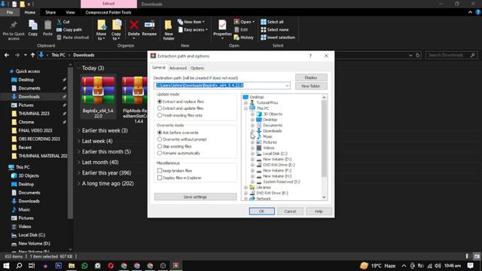This screenshot has width=482, height=271.
Task: Open the View ribbon tab
Action: click(70, 12)
